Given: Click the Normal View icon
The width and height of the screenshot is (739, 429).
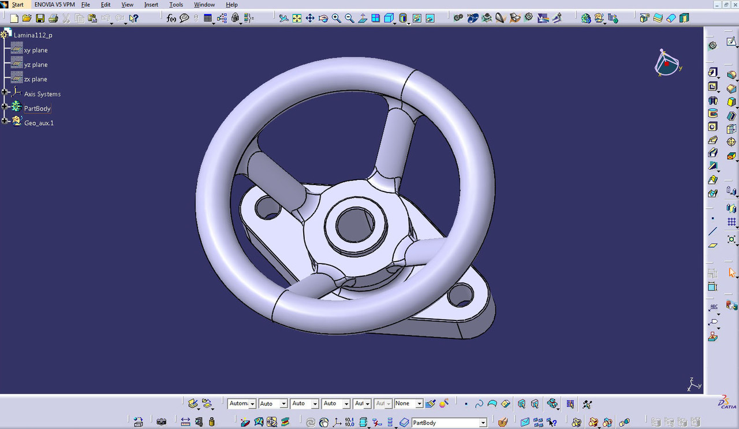Looking at the screenshot, I should 363,18.
